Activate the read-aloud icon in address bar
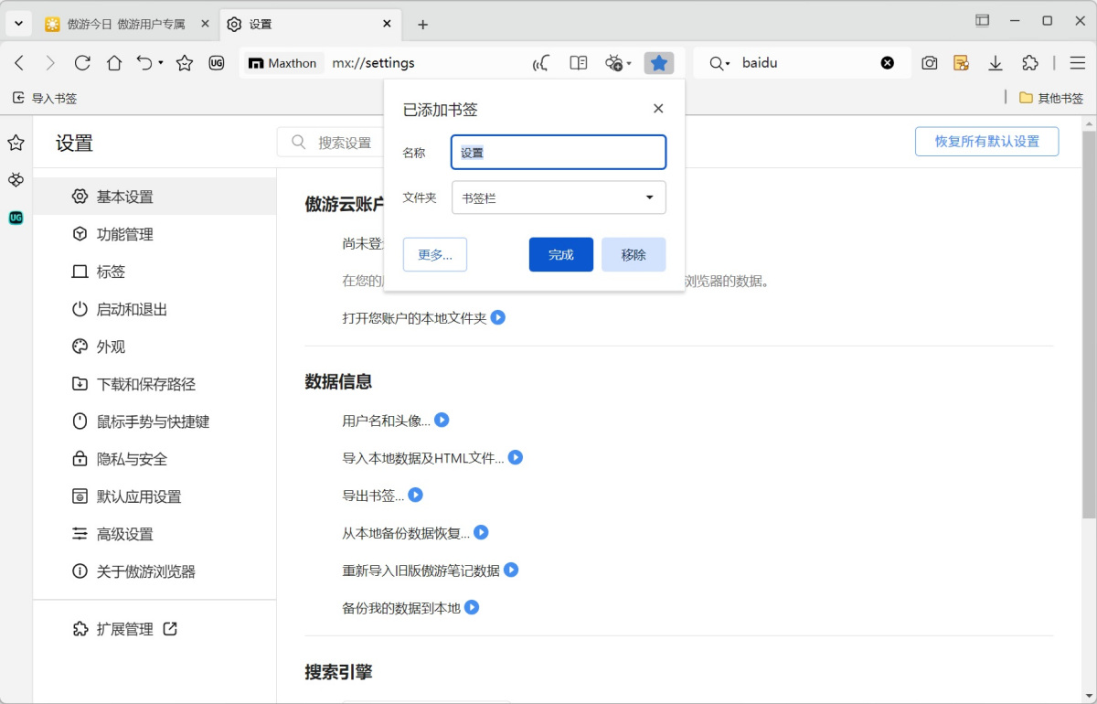Viewport: 1097px width, 704px height. click(539, 62)
